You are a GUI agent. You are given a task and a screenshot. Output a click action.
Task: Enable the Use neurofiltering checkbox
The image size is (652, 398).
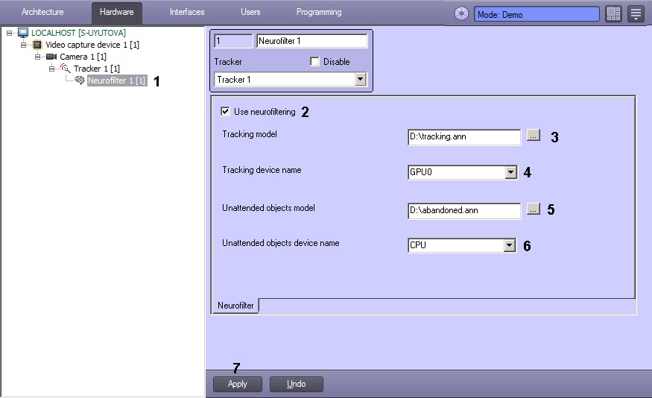pos(225,112)
